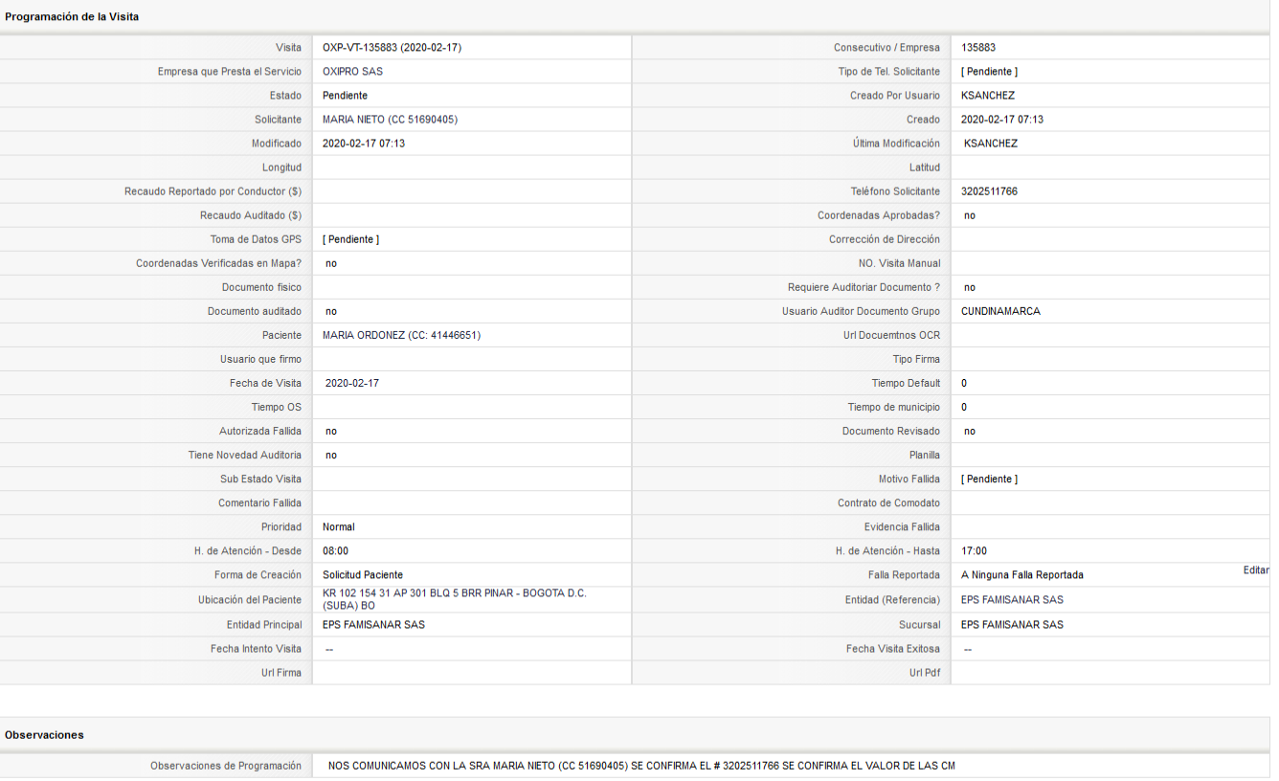This screenshot has height=781, width=1279.
Task: Click the Forma de Creación value Solicitud Paciente
Action: (x=363, y=574)
